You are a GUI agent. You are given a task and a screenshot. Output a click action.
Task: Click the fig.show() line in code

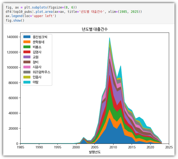point(15,21)
